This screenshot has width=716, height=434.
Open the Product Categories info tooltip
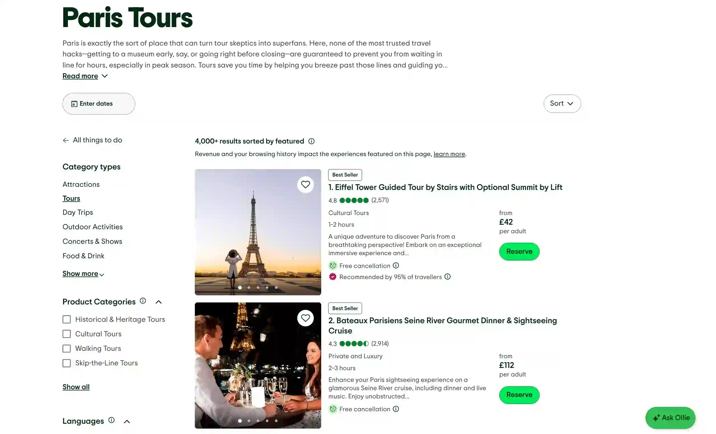point(143,301)
